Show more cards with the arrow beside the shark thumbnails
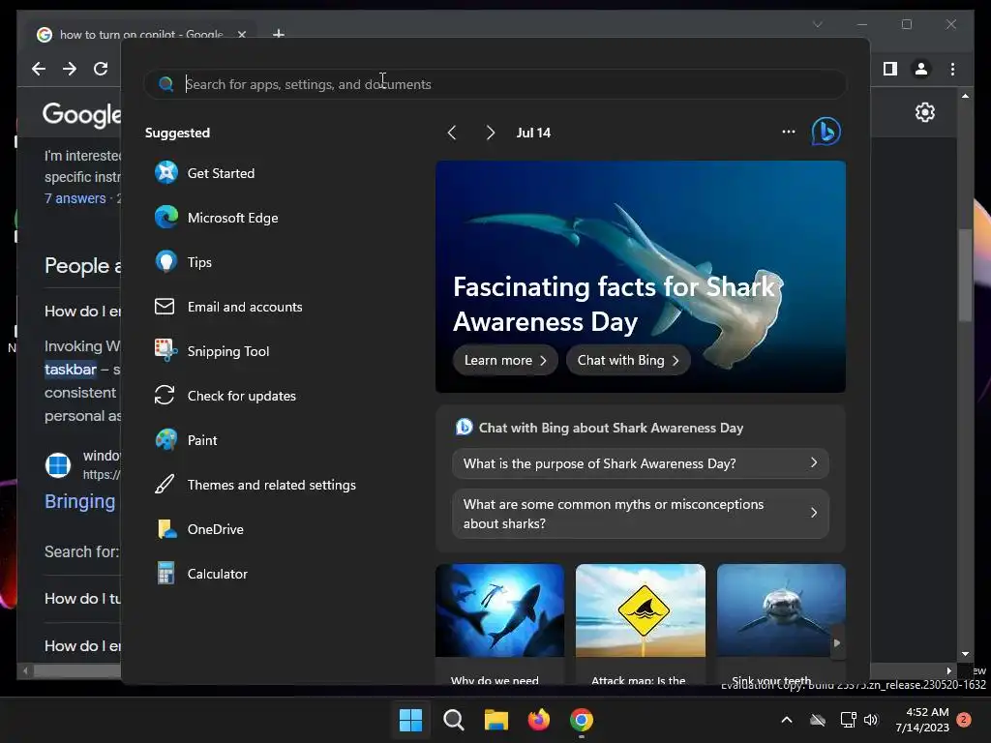The width and height of the screenshot is (991, 743). pyautogui.click(x=837, y=642)
